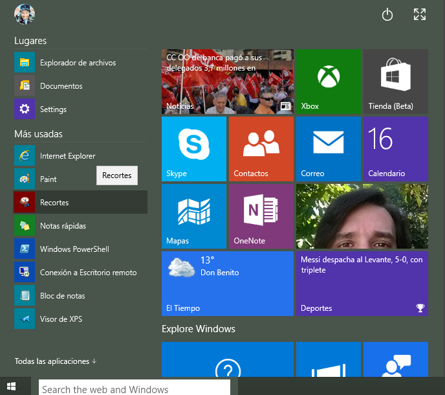The width and height of the screenshot is (445, 395).
Task: Click the Settings text label
Action: point(53,109)
